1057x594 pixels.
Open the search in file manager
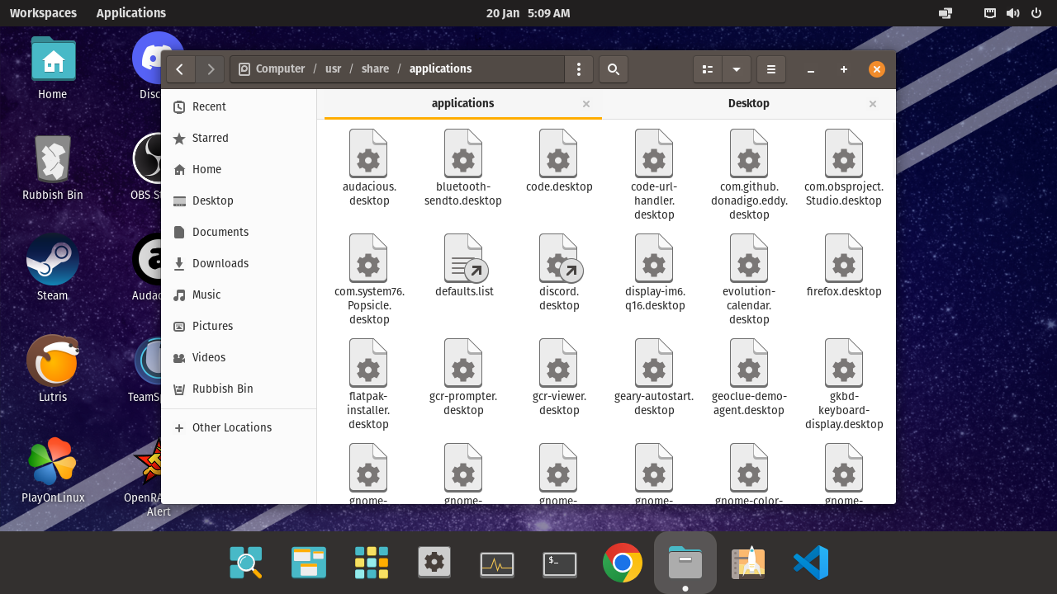614,69
